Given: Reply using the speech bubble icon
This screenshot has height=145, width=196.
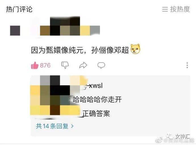Looking at the screenshot, I should coord(101,65).
